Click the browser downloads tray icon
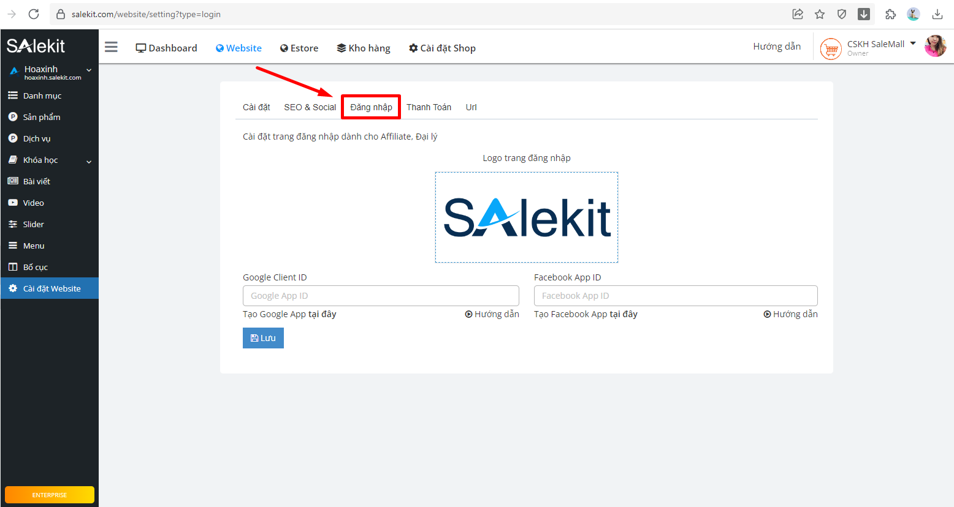Viewport: 954px width, 507px height. click(937, 14)
